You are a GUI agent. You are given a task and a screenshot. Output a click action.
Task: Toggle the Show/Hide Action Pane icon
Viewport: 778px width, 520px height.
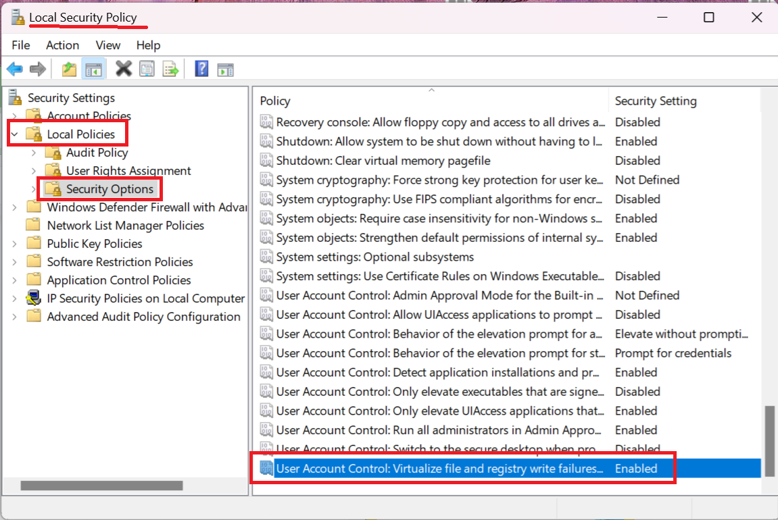pos(225,69)
